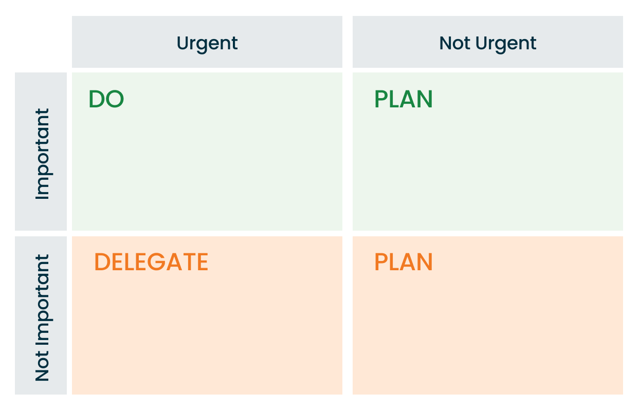Screen dimensions: 639x411
Task: Click the orange "PLAN" heading
Action: click(403, 262)
